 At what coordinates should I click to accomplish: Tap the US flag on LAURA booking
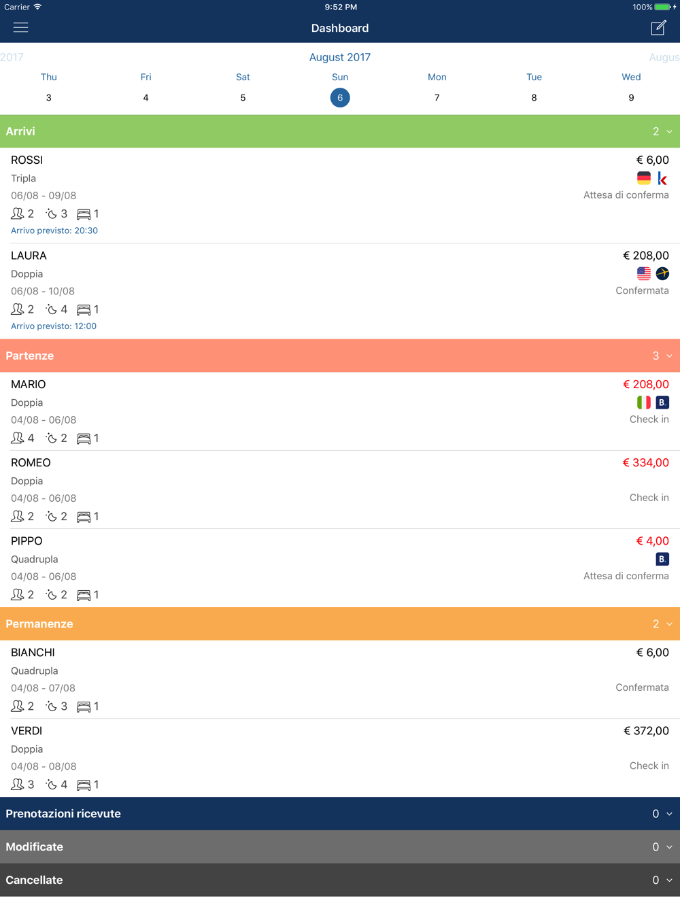point(644,273)
